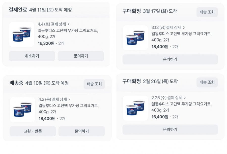Open 배송 조회 for 4월 10일 delivery
227x154 pixels.
click(94, 84)
